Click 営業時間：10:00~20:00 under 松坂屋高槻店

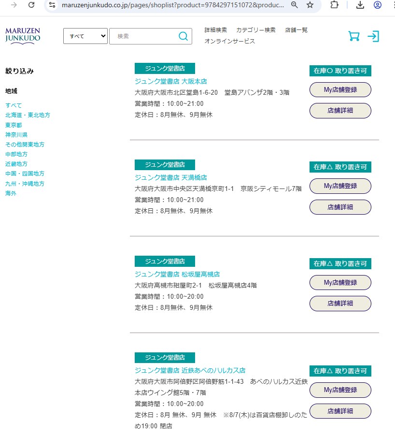click(169, 297)
